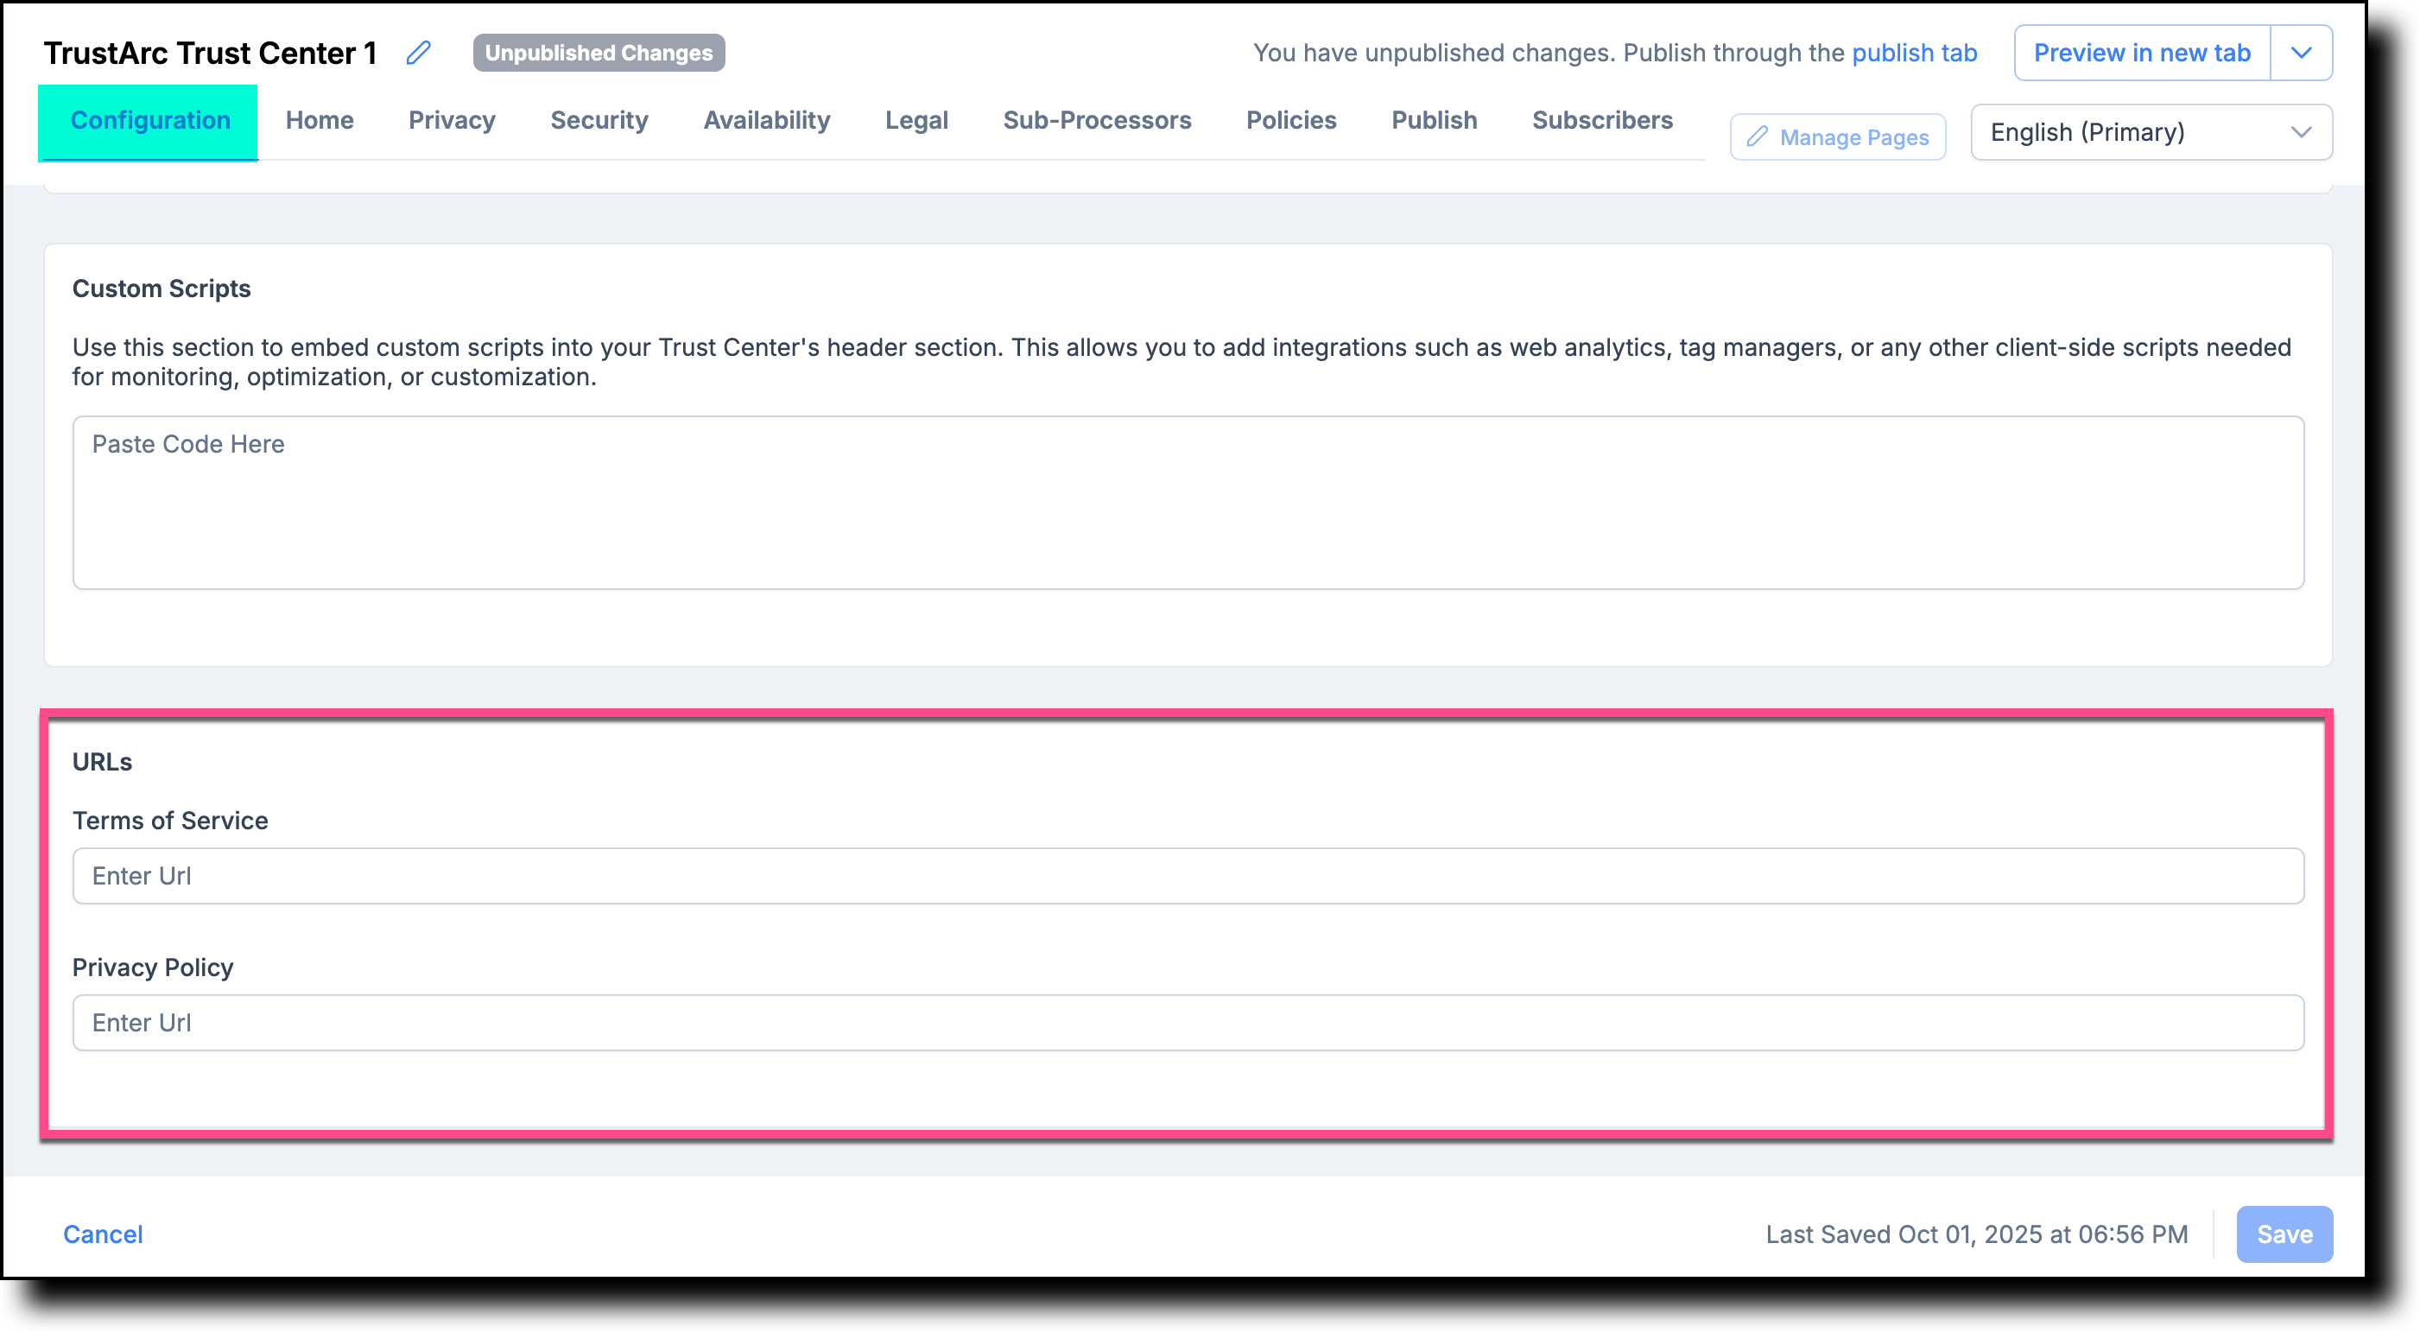Open the Home tab
The width and height of the screenshot is (2420, 1332).
pos(320,120)
